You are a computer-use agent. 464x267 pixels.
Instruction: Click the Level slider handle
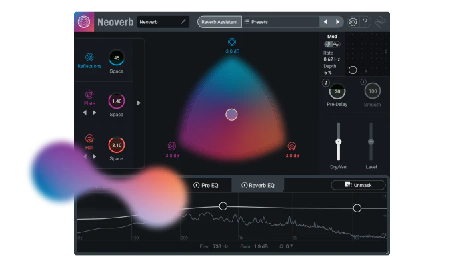point(371,142)
